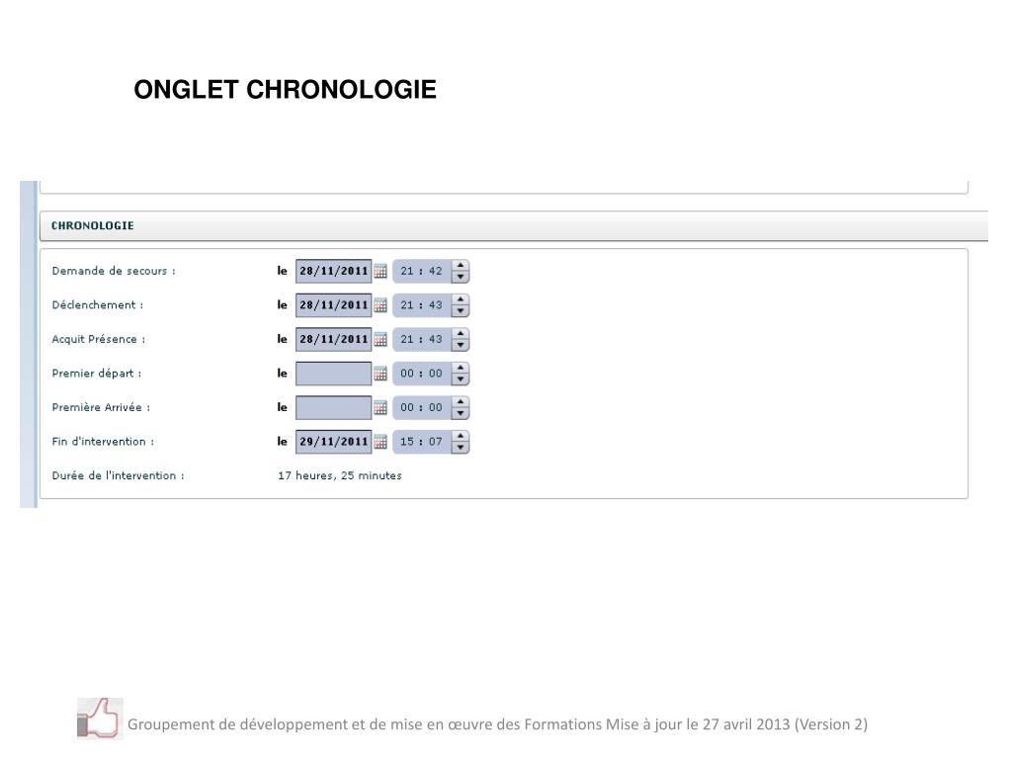This screenshot has height=759, width=1012.
Task: Click the thumbs-up icon in the footer
Action: [x=100, y=718]
